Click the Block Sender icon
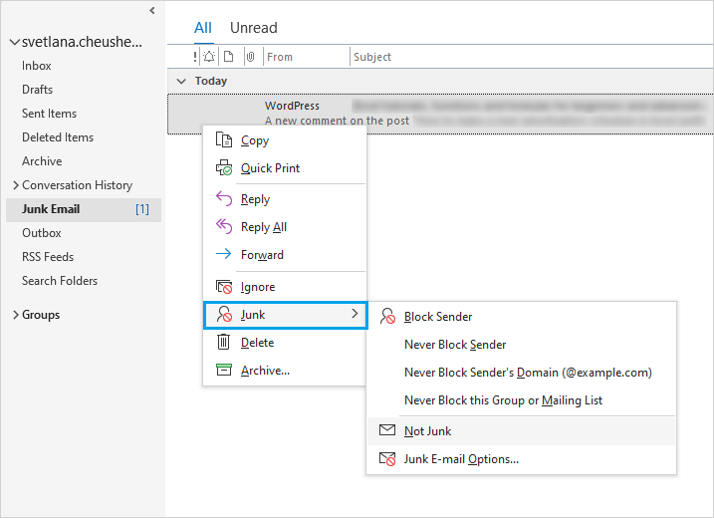Viewport: 714px width, 518px height. point(387,317)
